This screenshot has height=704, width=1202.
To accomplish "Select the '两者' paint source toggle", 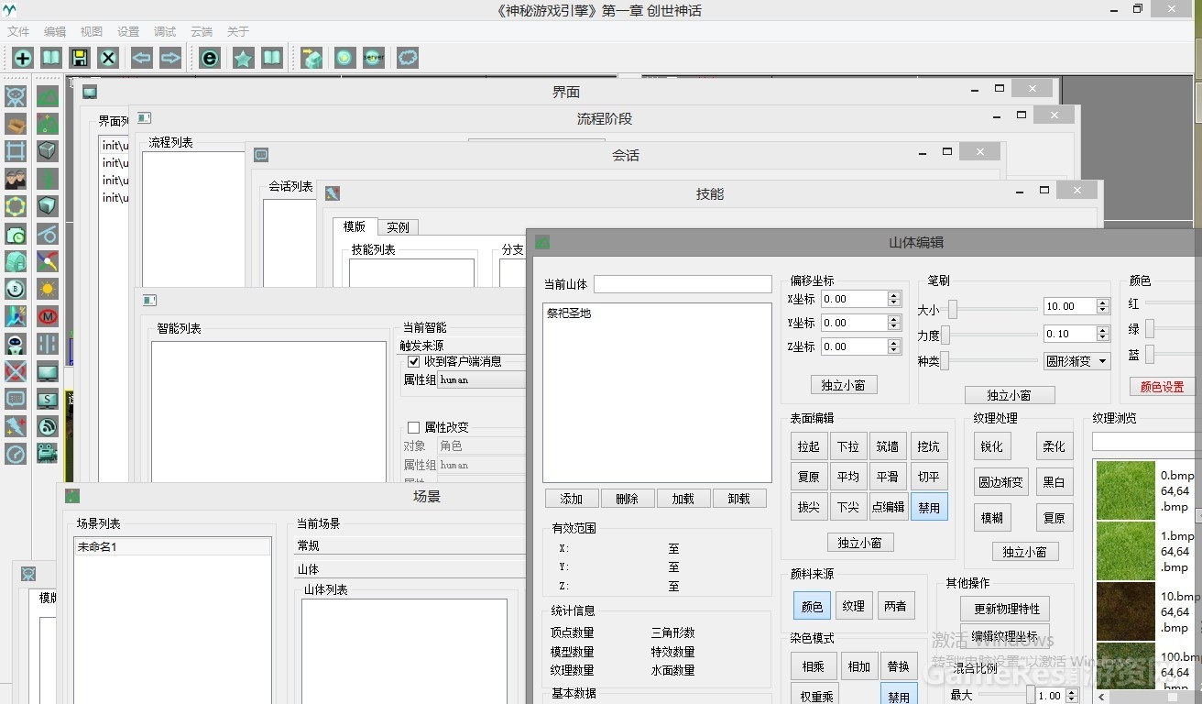I will (895, 605).
